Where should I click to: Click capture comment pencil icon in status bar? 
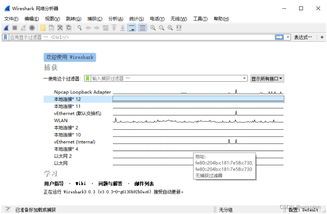coord(8,209)
